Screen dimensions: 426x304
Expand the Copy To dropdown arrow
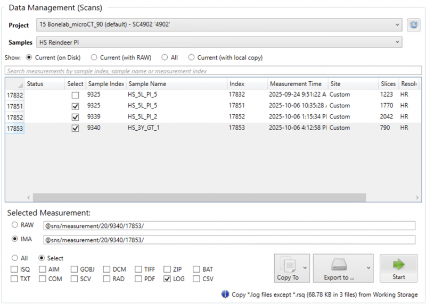[x=305, y=268]
